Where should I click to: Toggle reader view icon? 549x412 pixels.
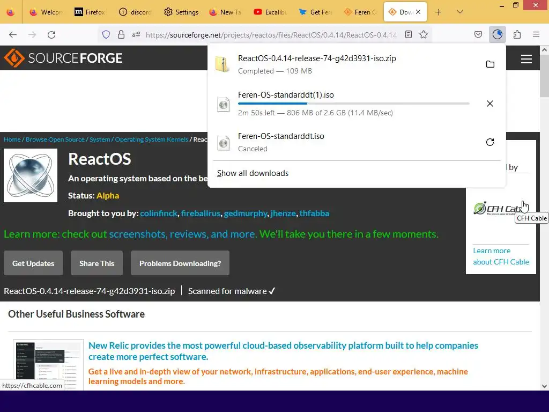point(408,34)
